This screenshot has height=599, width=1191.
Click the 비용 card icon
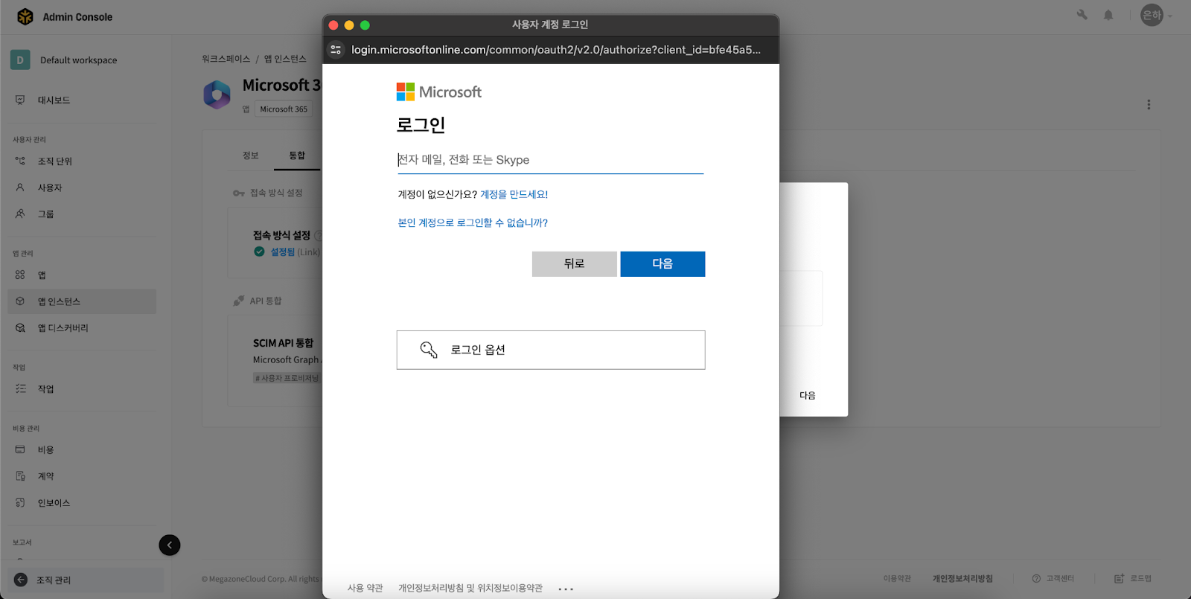(x=20, y=449)
